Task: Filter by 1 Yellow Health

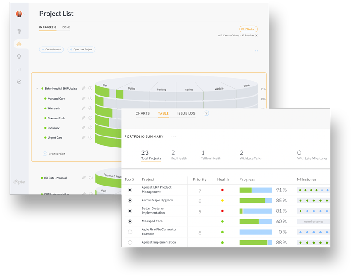Action: [x=211, y=155]
